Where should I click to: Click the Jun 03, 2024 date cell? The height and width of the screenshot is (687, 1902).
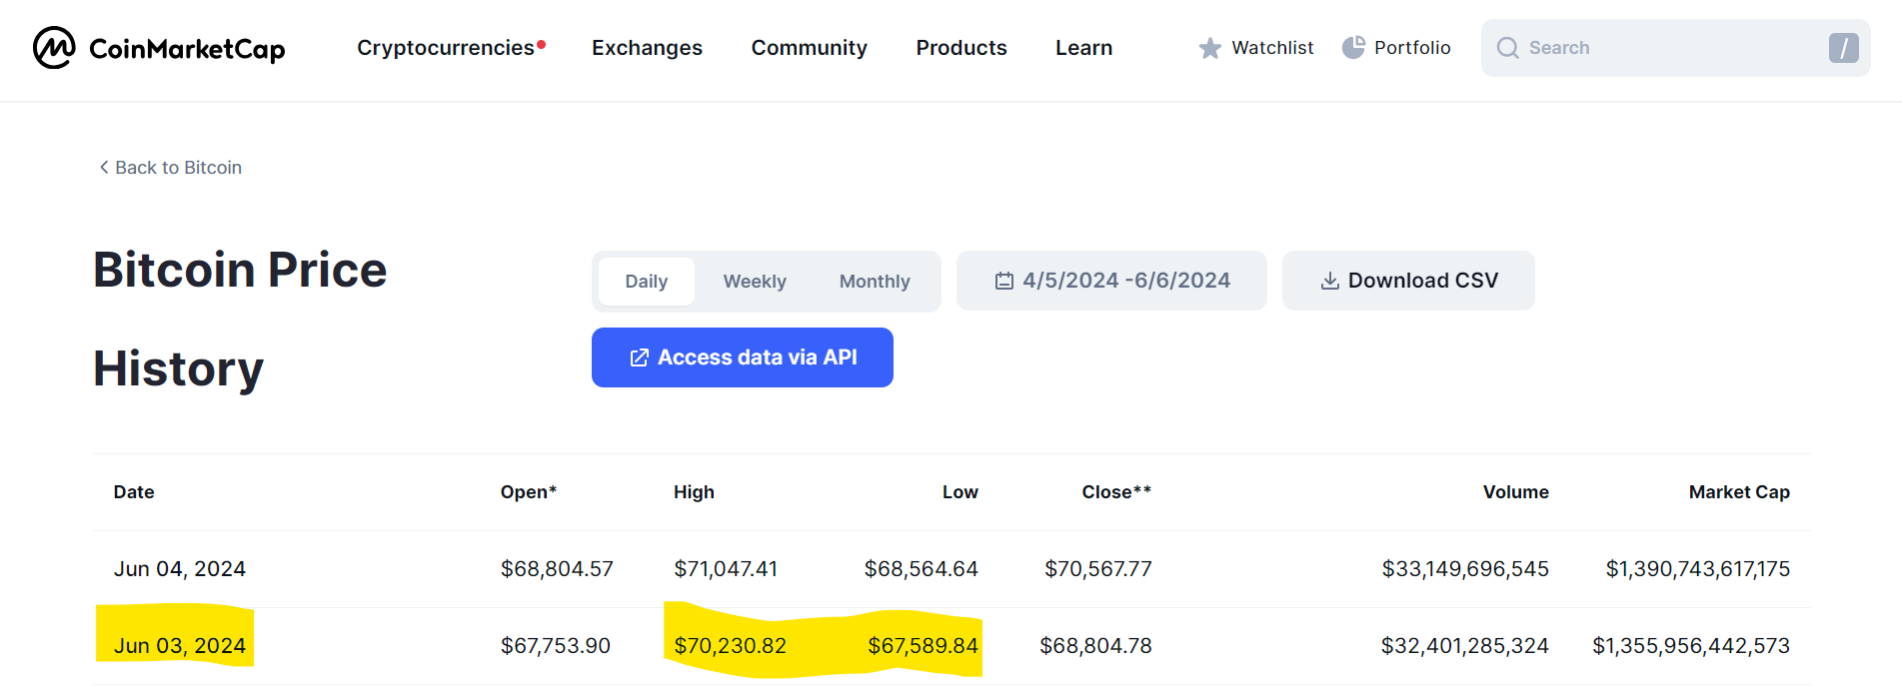180,646
